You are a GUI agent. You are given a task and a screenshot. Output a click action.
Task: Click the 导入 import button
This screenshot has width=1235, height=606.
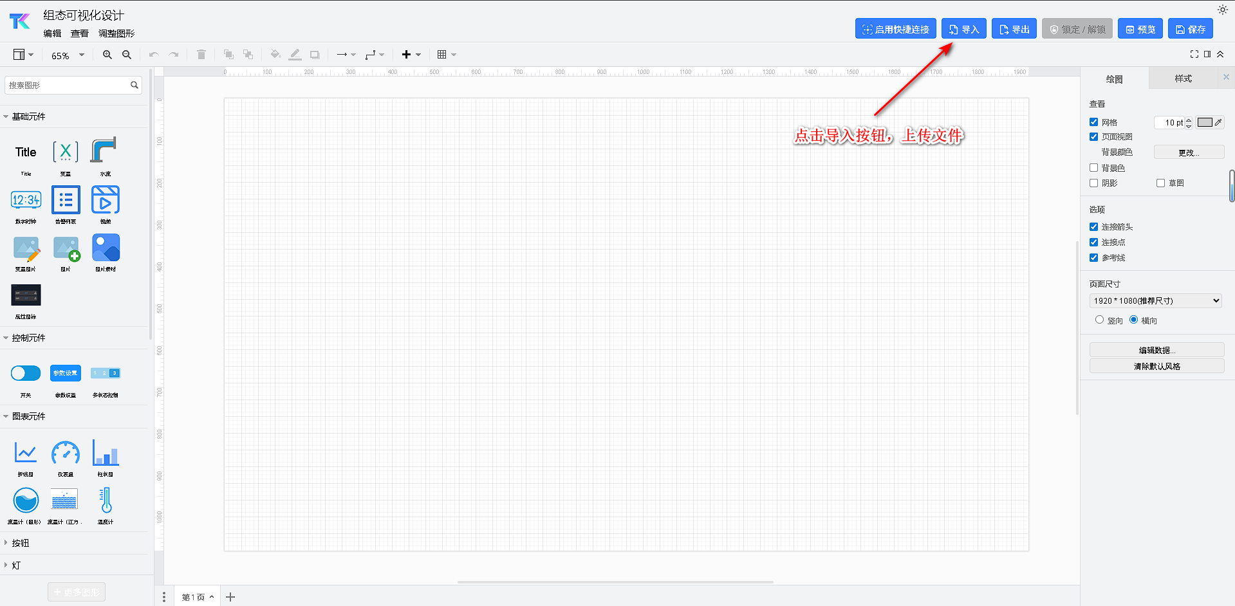point(963,29)
